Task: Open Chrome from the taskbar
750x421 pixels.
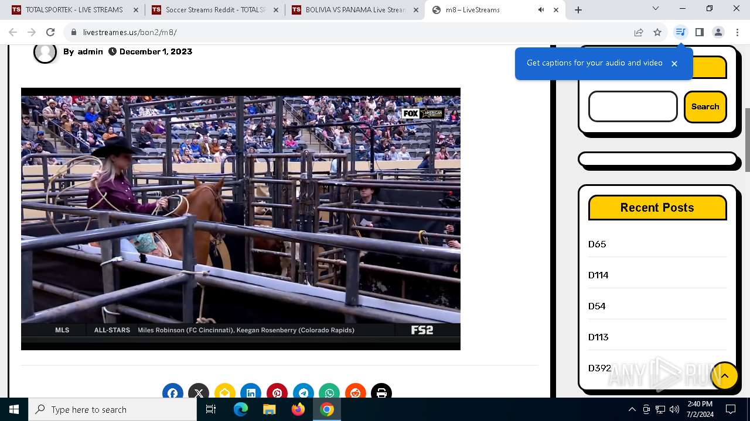Action: [x=327, y=409]
